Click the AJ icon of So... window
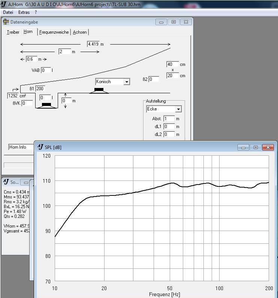Viewport: 278px width, 298px height. [6, 182]
